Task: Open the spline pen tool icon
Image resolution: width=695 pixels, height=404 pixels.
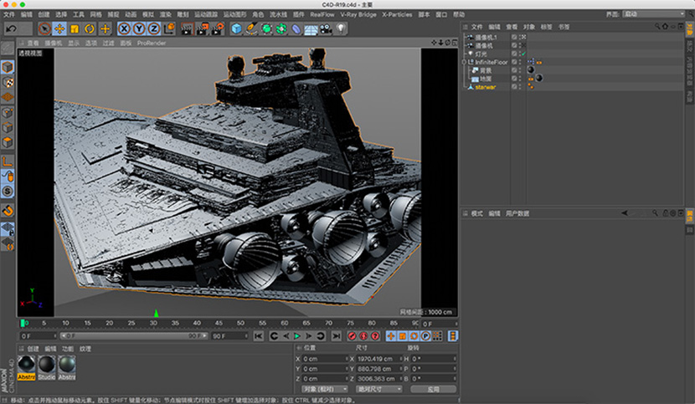Action: (x=251, y=28)
